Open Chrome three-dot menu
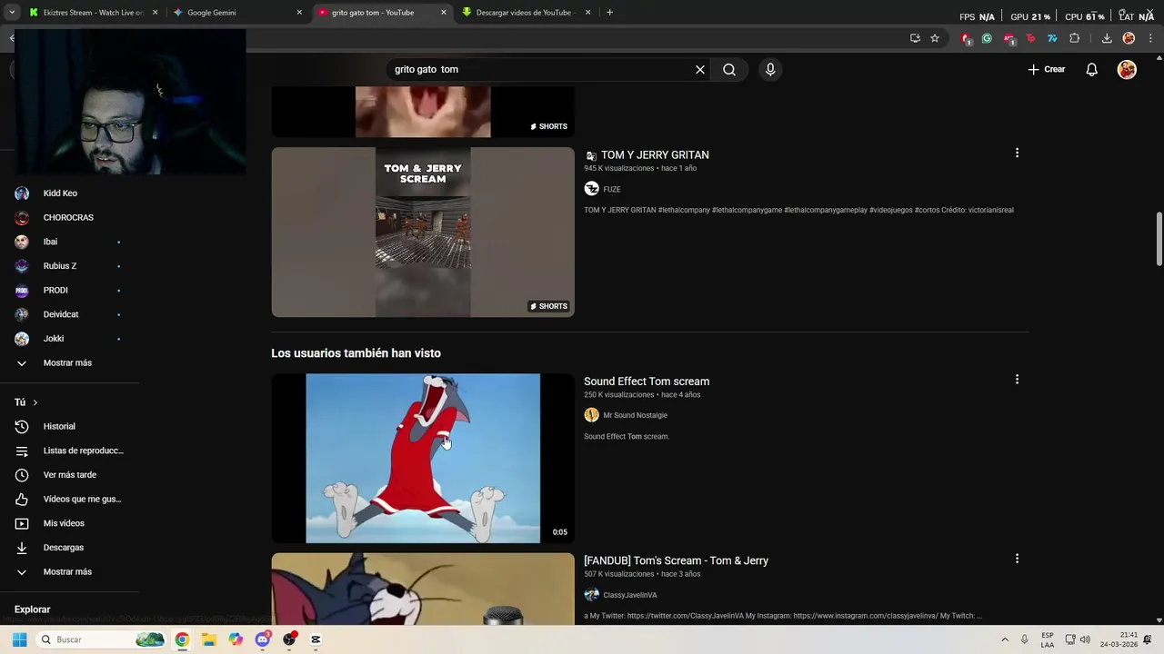Screen dimensions: 1164x654 (1151, 38)
